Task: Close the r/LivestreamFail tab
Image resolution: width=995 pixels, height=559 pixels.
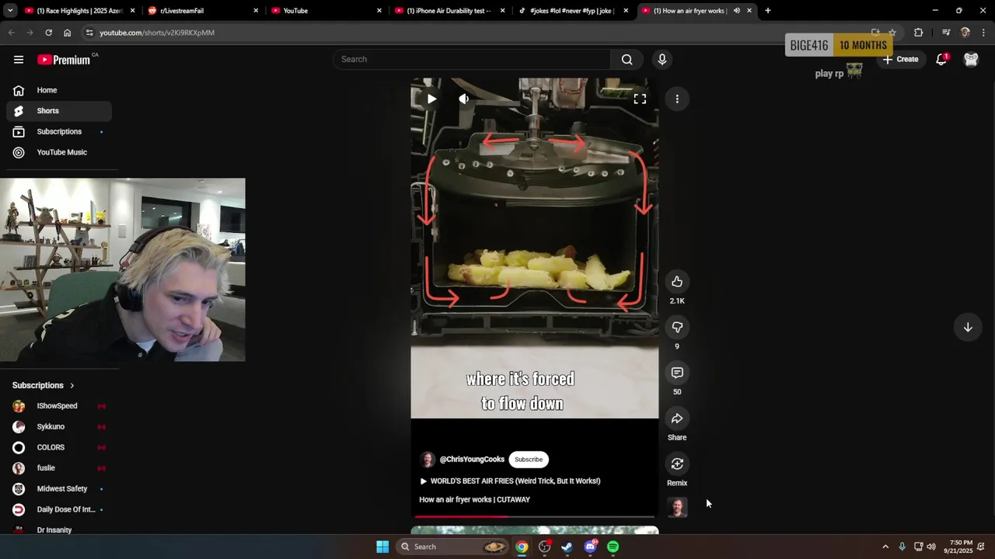Action: 256,11
